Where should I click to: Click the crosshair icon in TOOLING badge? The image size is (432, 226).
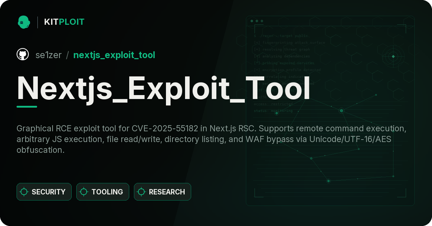click(84, 192)
